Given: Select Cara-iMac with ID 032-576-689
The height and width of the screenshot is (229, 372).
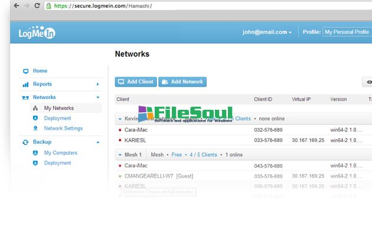Looking at the screenshot, I should point(136,130).
